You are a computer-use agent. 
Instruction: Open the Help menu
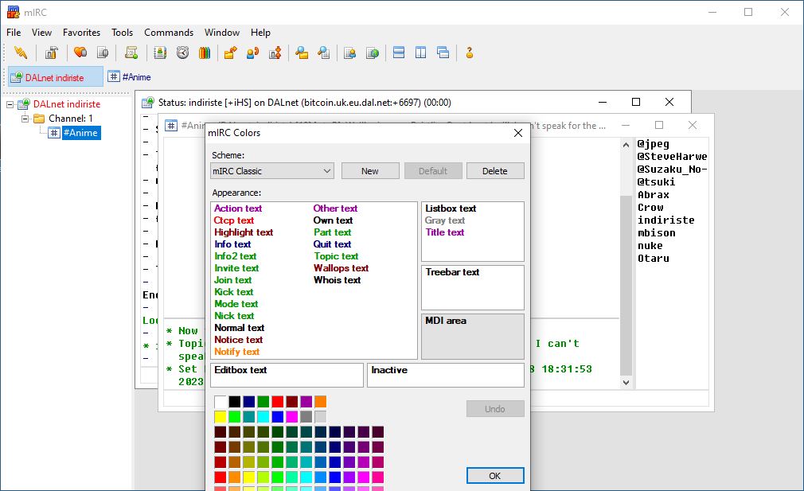pos(260,33)
